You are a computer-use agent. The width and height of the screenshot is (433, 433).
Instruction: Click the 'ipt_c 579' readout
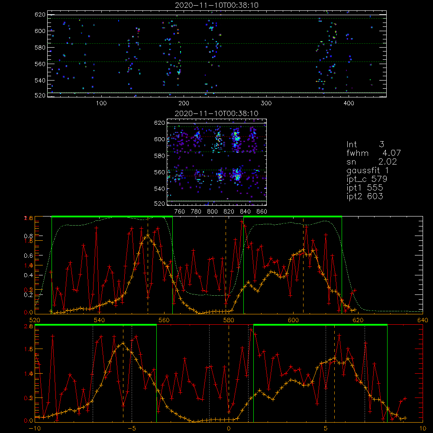(367, 179)
